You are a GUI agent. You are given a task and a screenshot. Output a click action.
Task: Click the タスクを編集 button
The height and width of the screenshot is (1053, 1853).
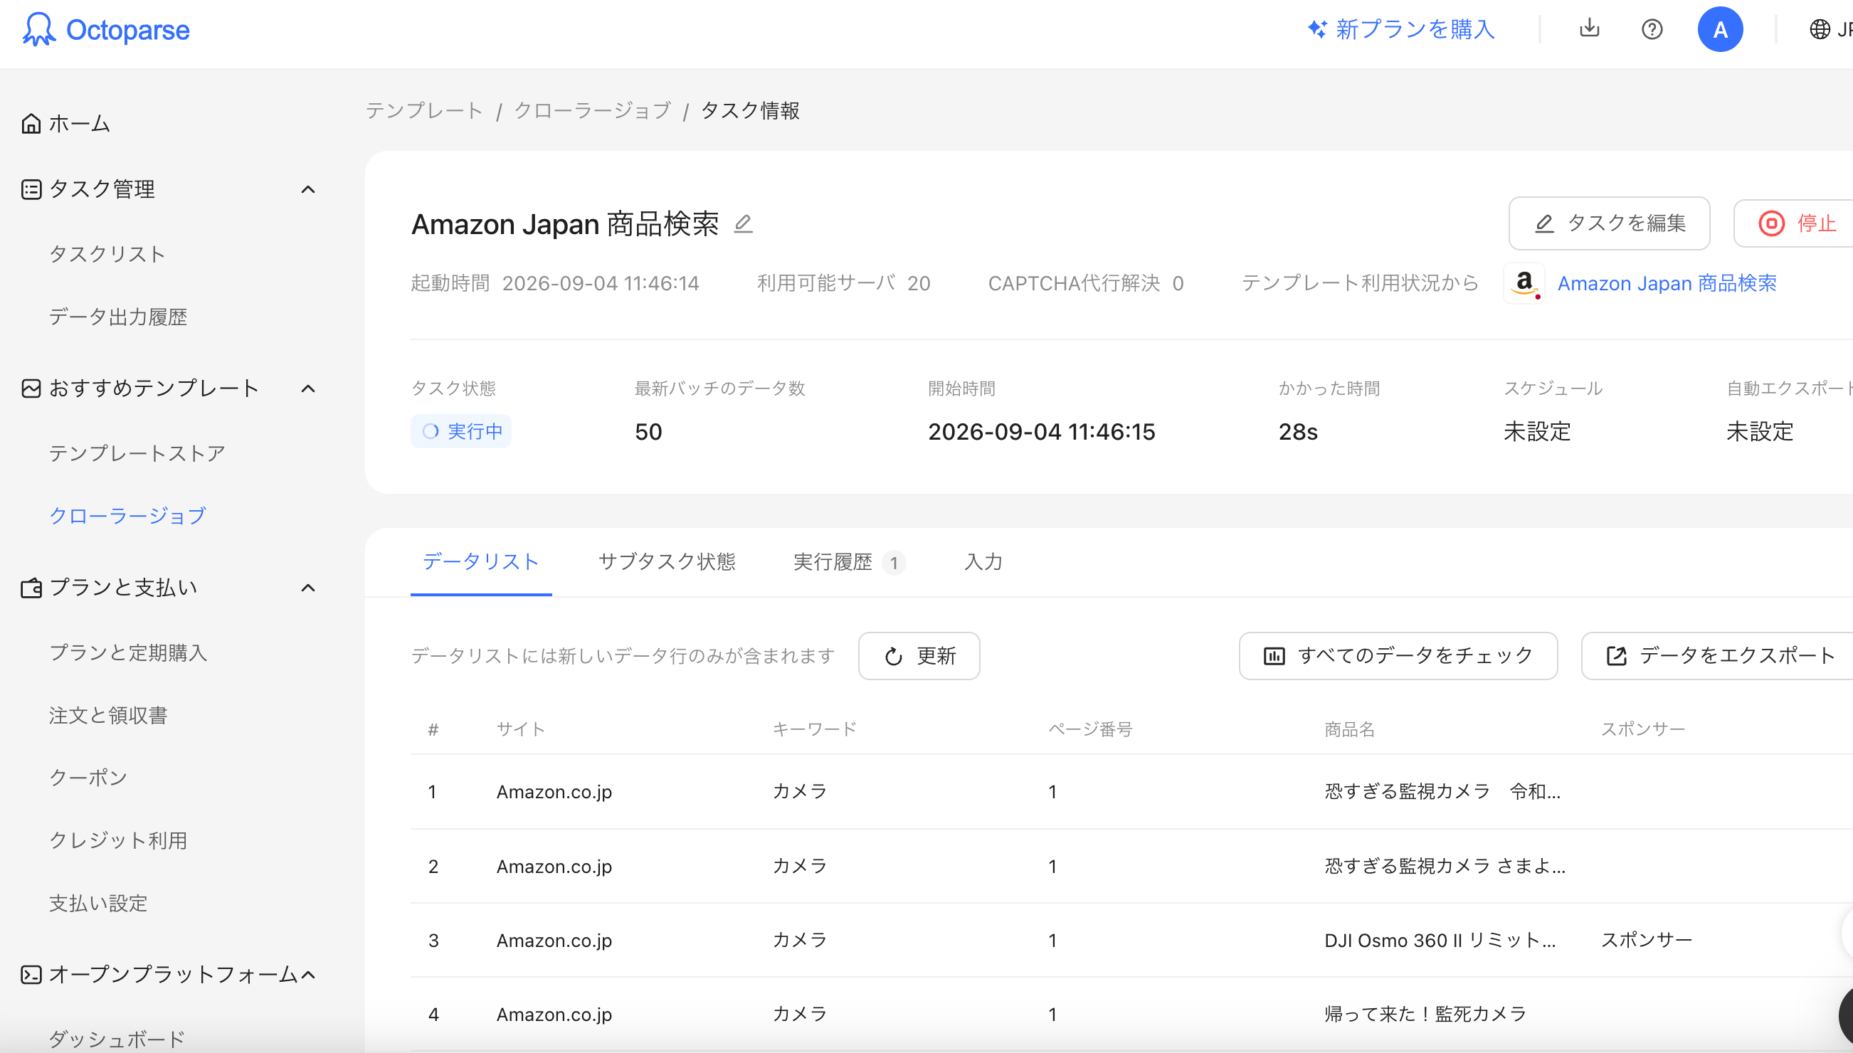point(1609,223)
